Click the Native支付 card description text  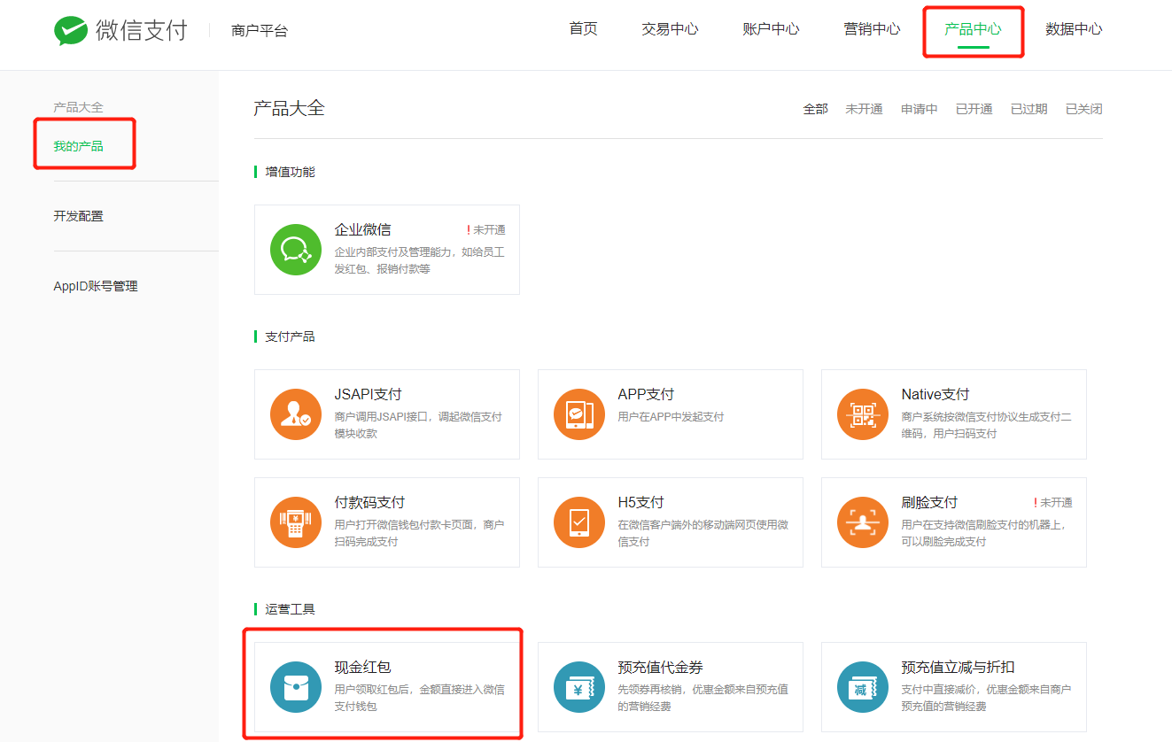pos(986,425)
